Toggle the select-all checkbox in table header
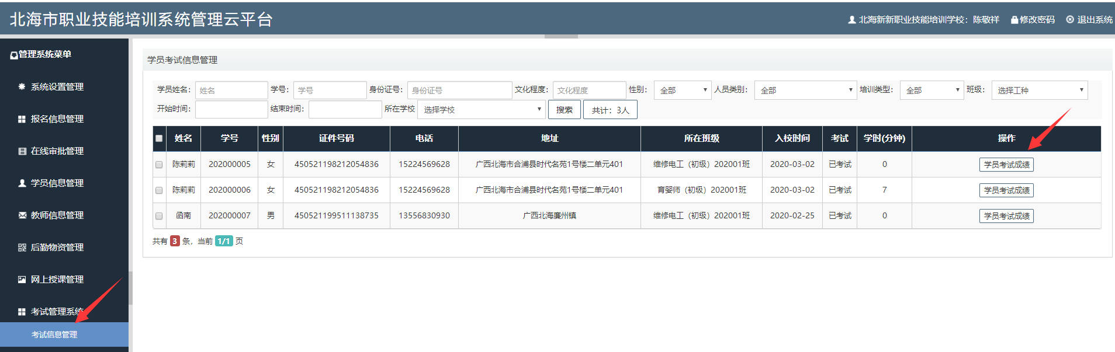Screen dimensions: 1115x352 tap(159, 138)
